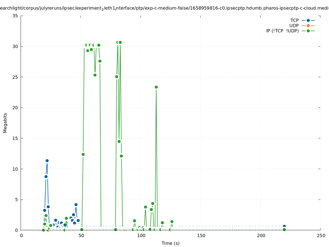
Task: Select the TCP legend label
Action: (x=294, y=20)
